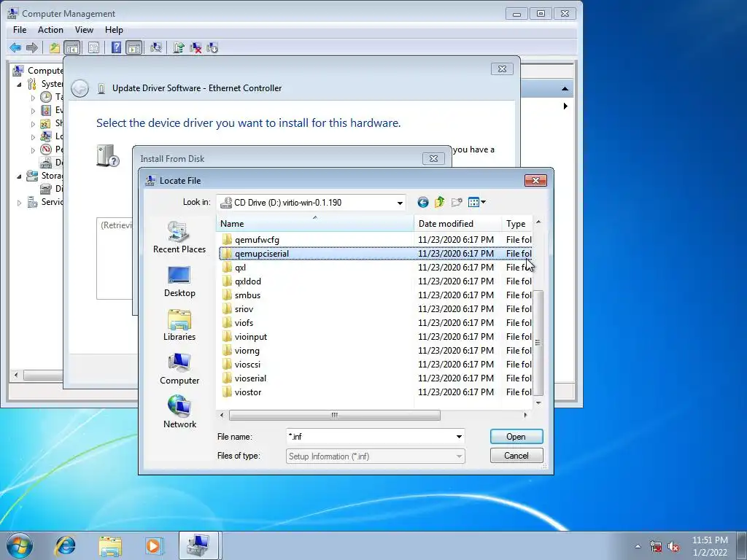Click Uninstall device toolbar icon with red X

tap(196, 47)
